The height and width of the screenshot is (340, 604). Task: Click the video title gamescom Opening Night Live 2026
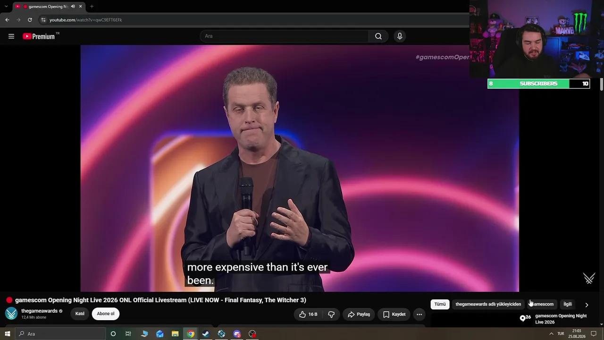point(160,300)
